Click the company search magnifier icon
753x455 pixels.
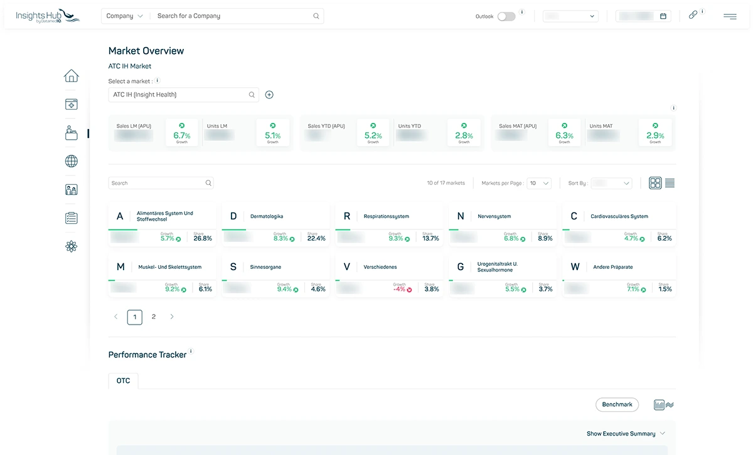(316, 16)
